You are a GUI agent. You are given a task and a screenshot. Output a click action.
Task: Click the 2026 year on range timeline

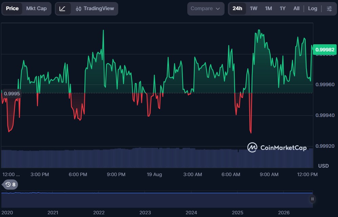[284, 213]
